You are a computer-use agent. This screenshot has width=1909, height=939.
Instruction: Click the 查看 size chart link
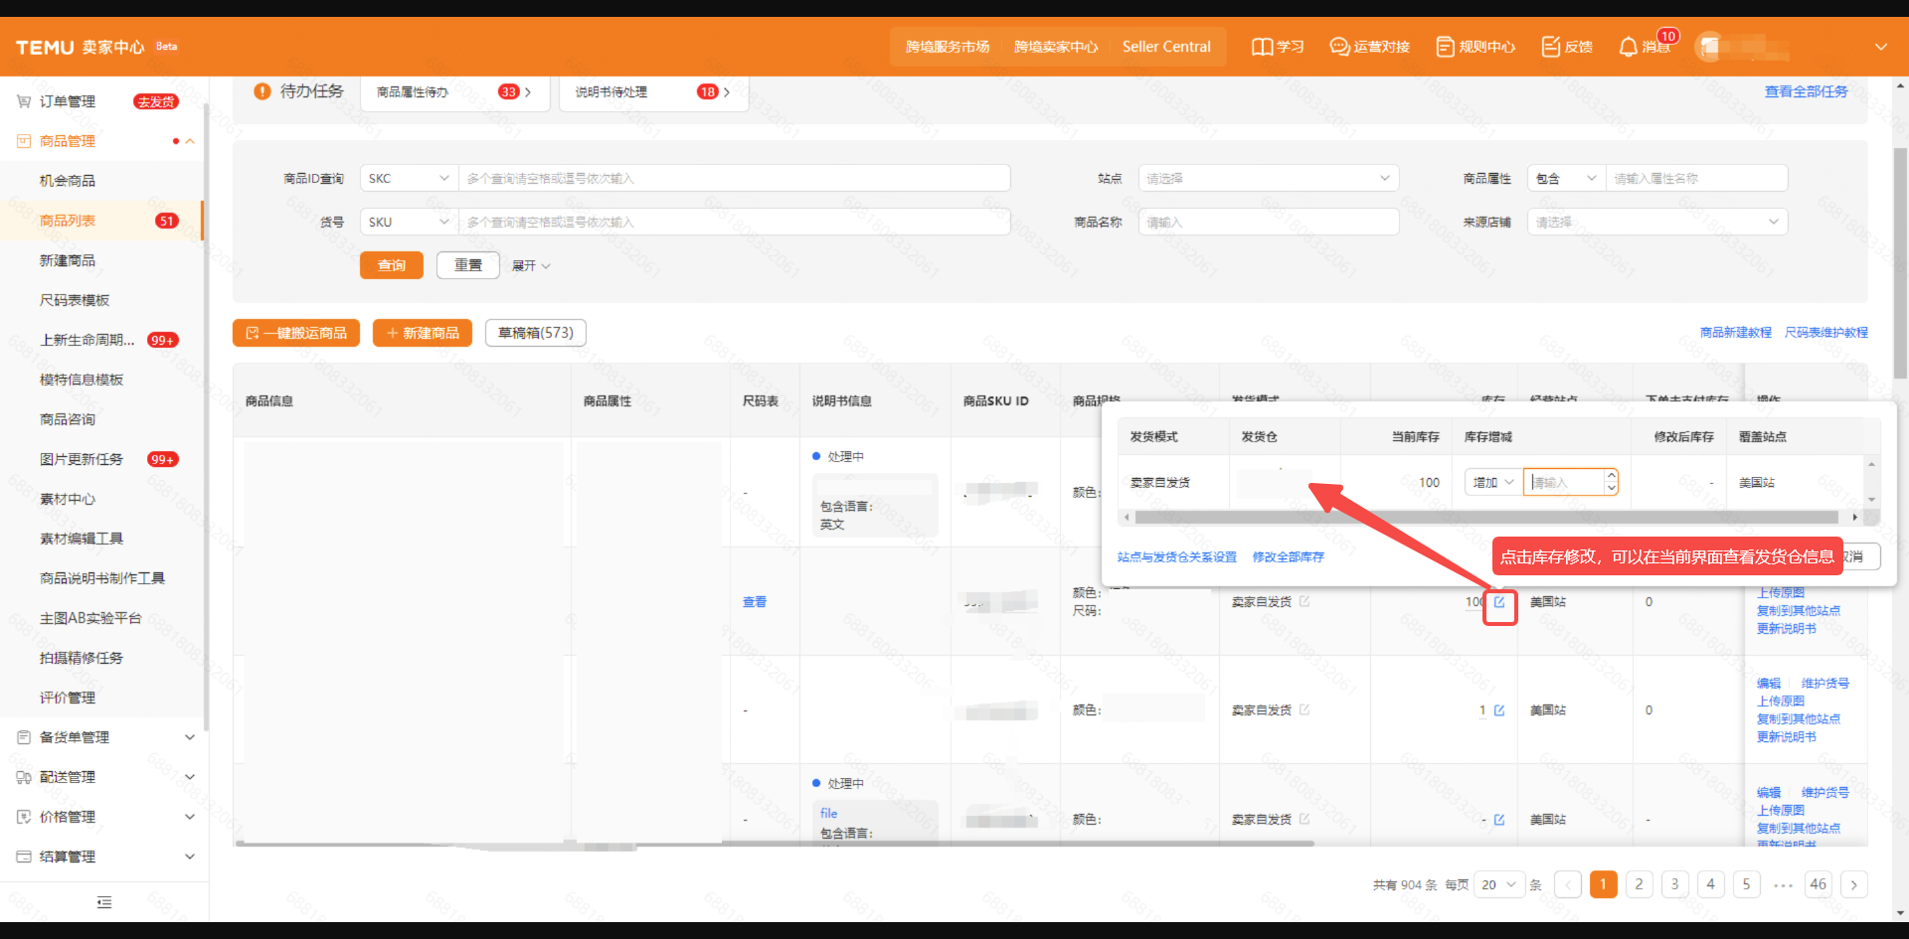(x=755, y=602)
